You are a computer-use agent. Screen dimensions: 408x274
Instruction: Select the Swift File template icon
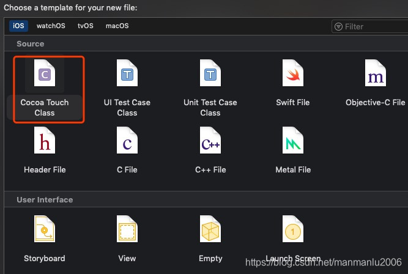(293, 73)
